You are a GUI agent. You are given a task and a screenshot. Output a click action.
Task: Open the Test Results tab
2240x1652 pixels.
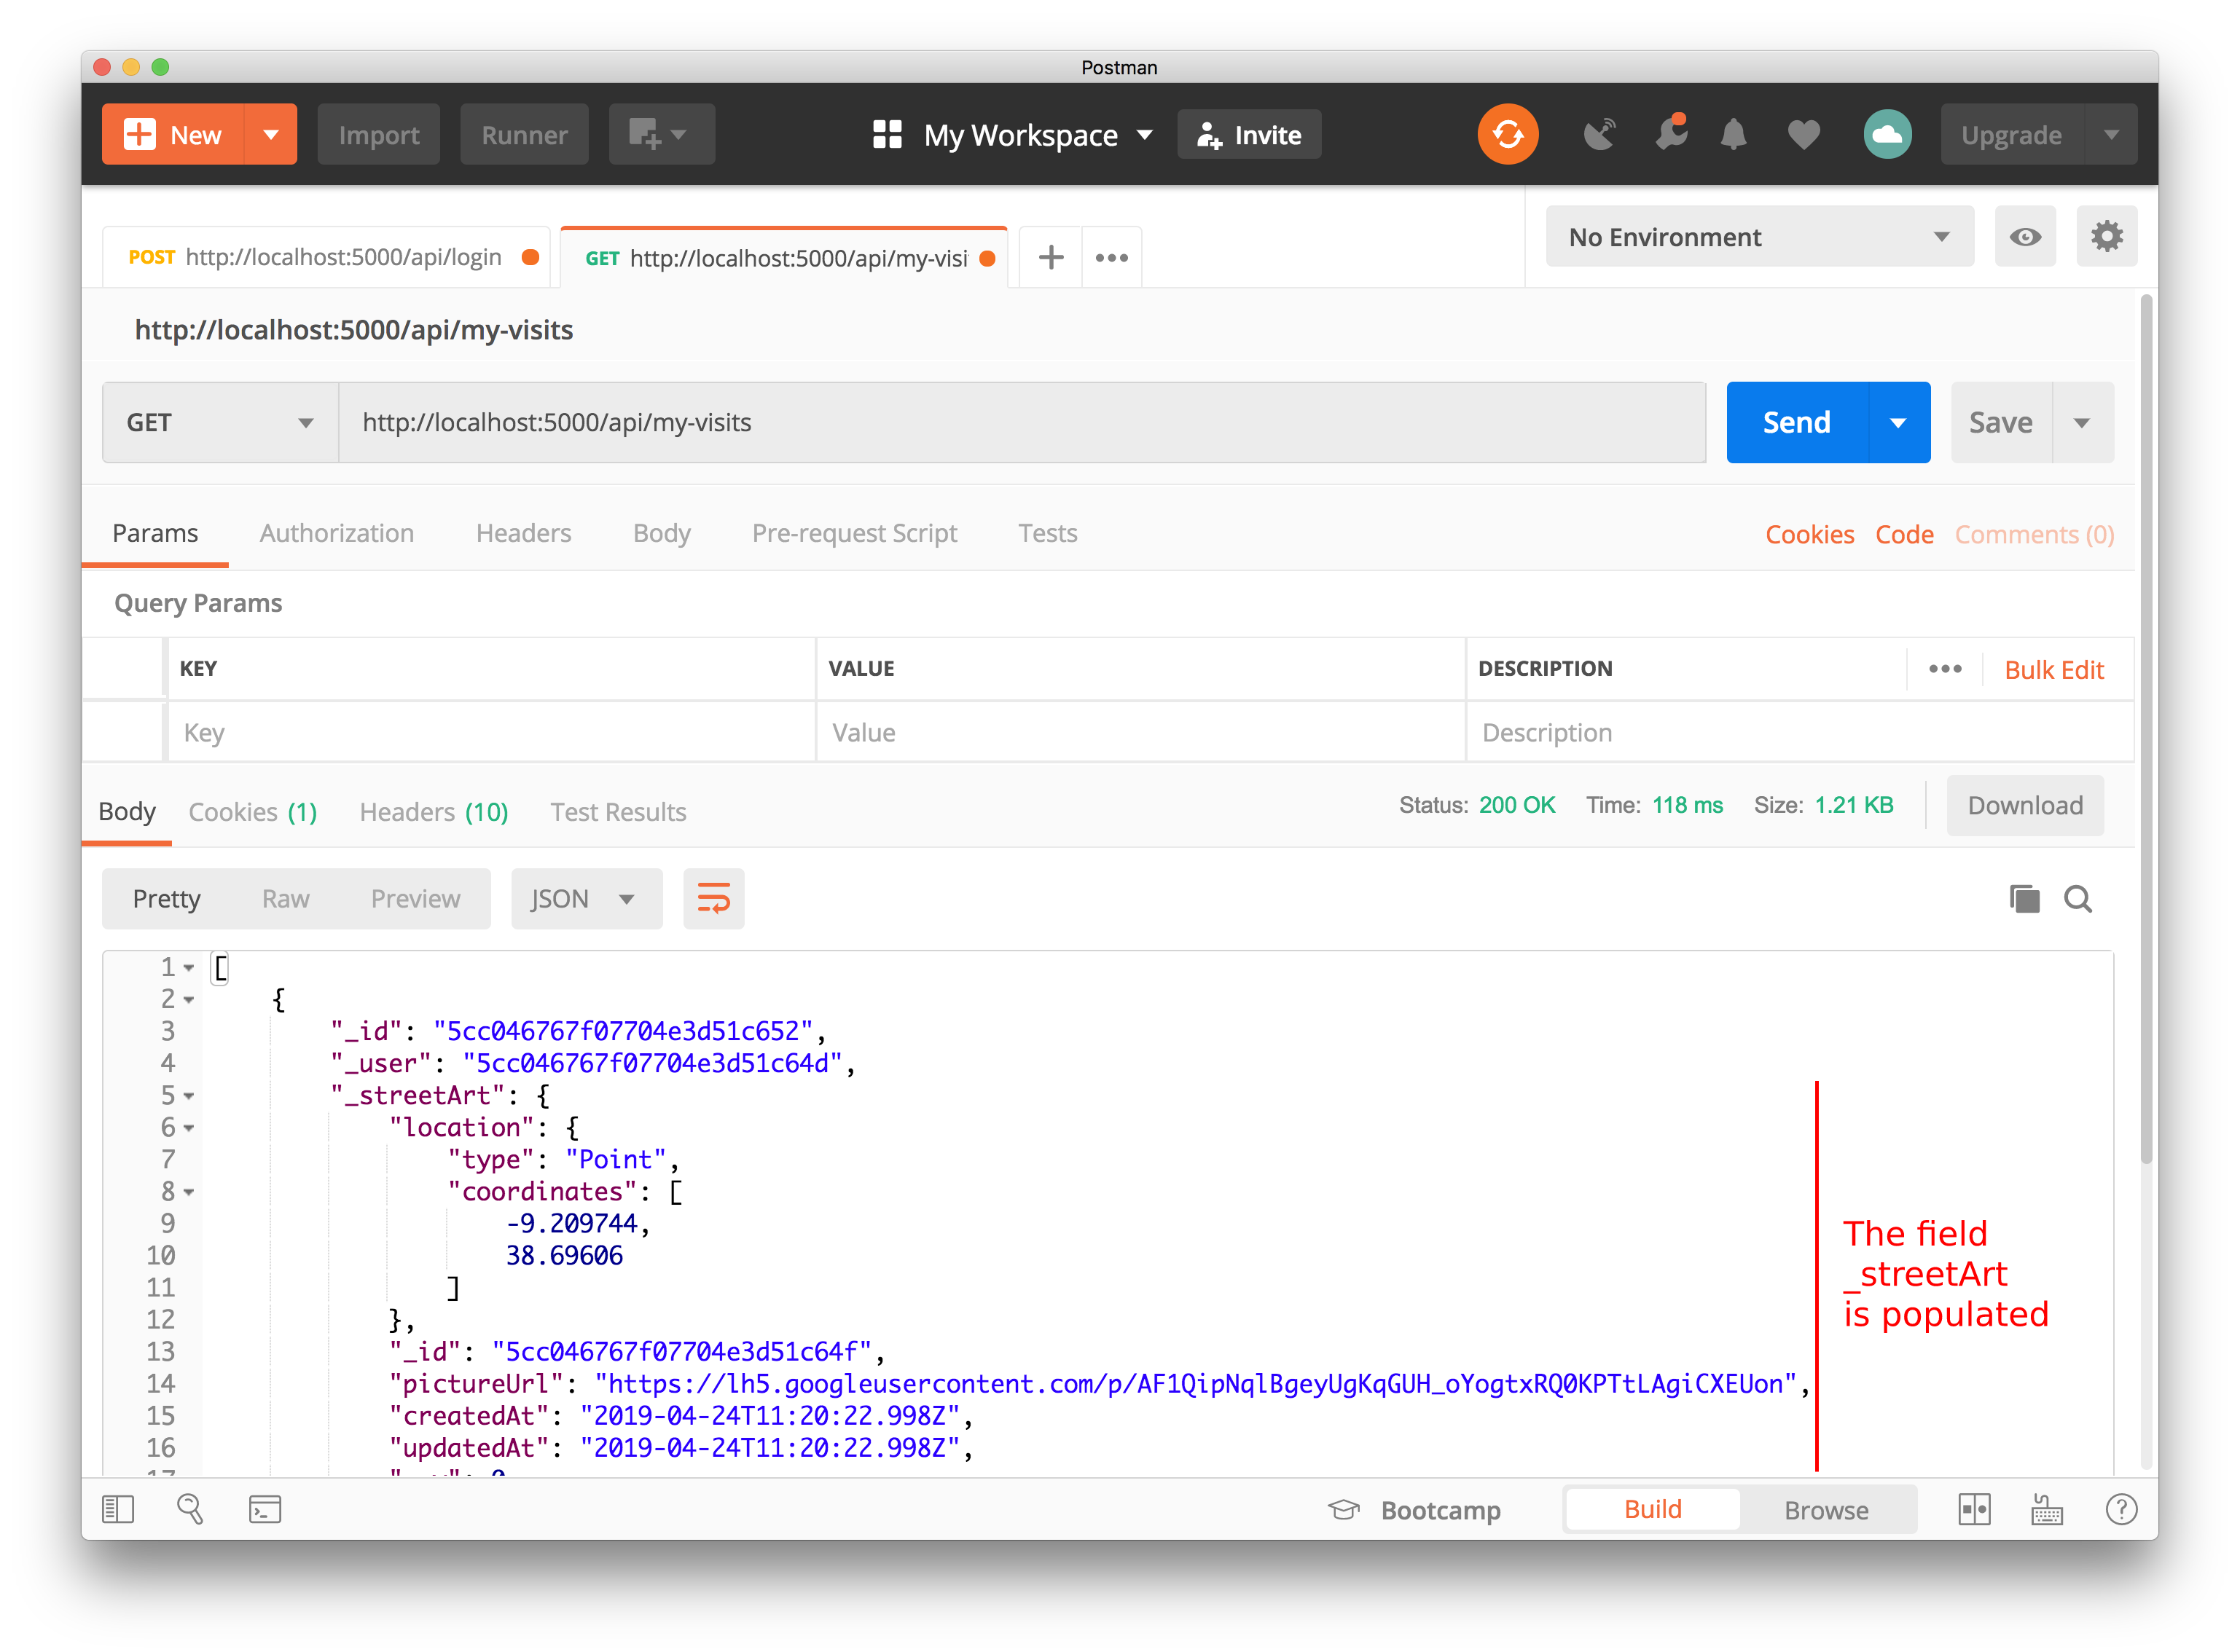tap(618, 812)
